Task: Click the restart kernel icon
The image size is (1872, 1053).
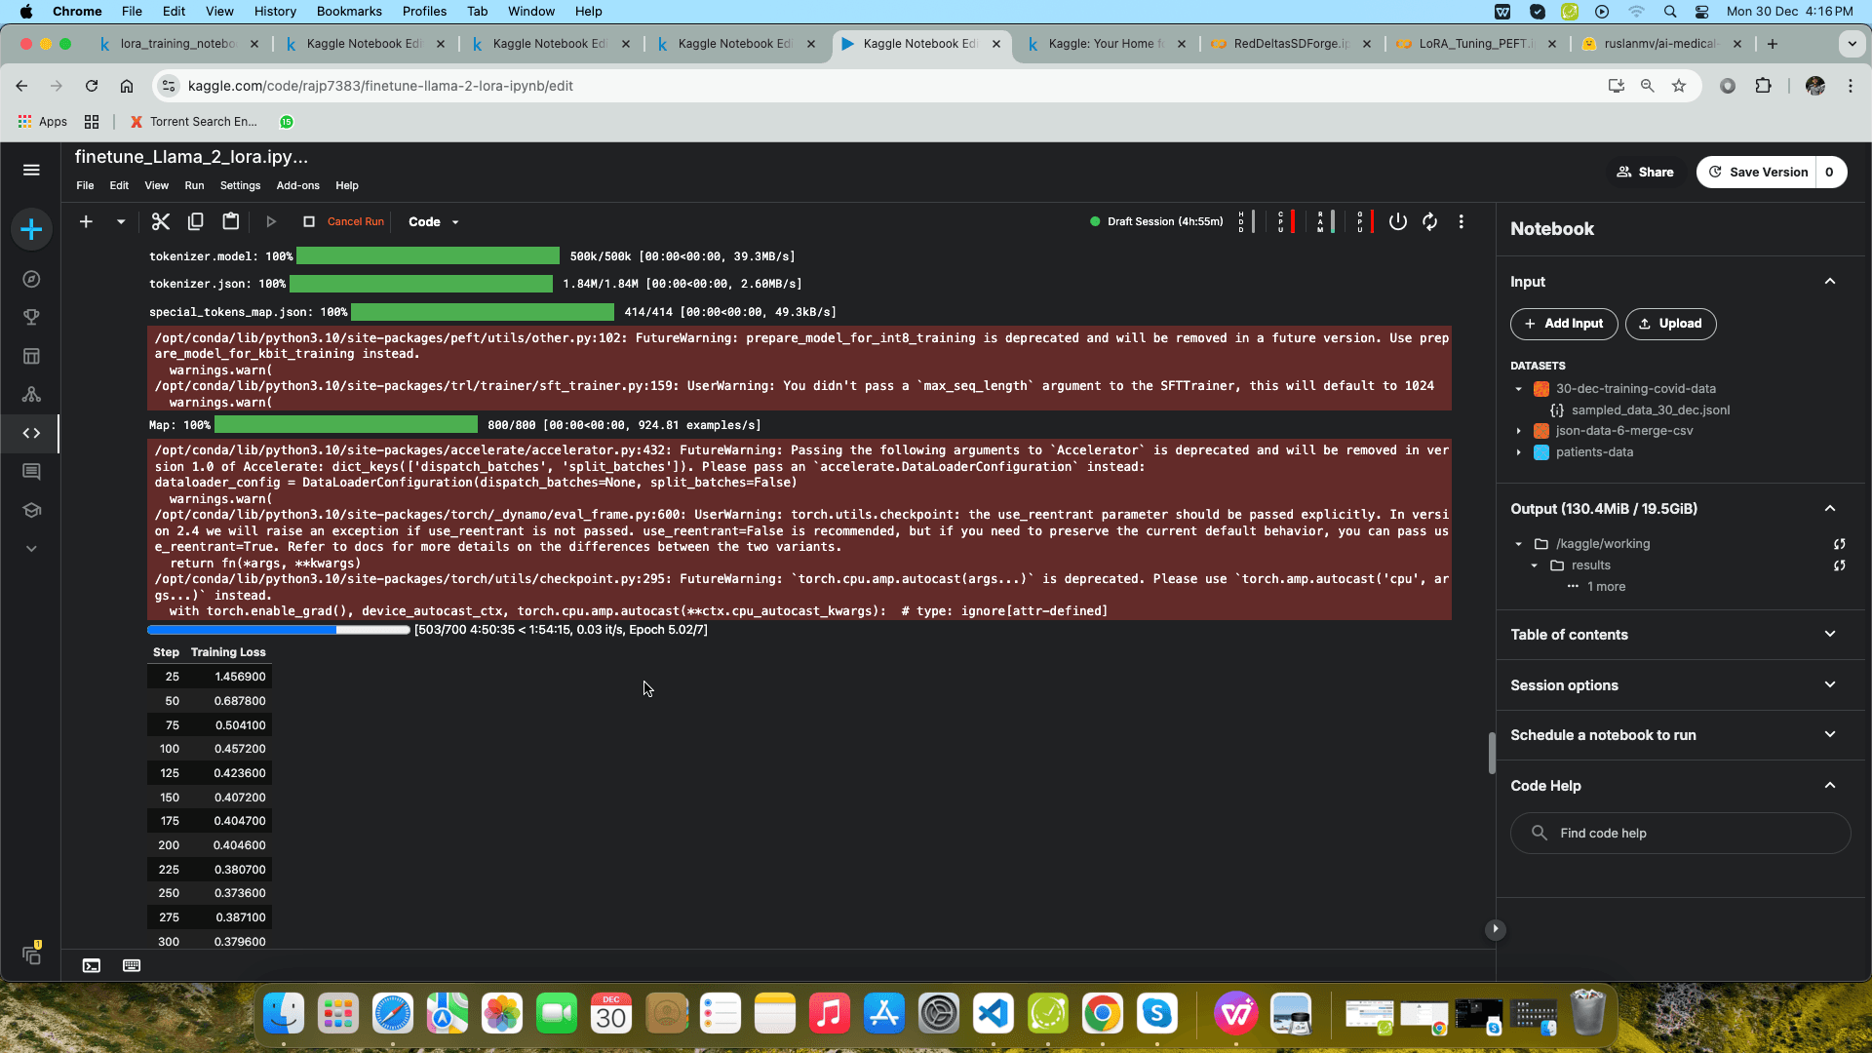Action: click(1429, 221)
